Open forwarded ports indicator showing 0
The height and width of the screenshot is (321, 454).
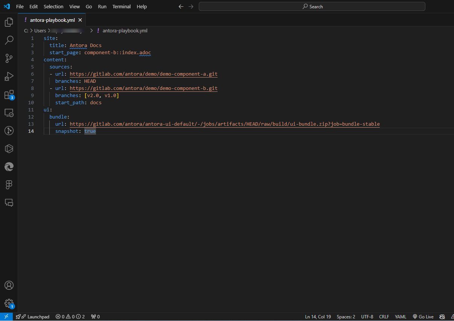click(x=96, y=317)
